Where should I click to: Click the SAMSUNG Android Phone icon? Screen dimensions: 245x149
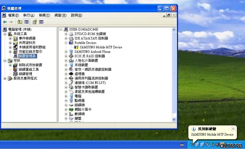(x=71, y=52)
